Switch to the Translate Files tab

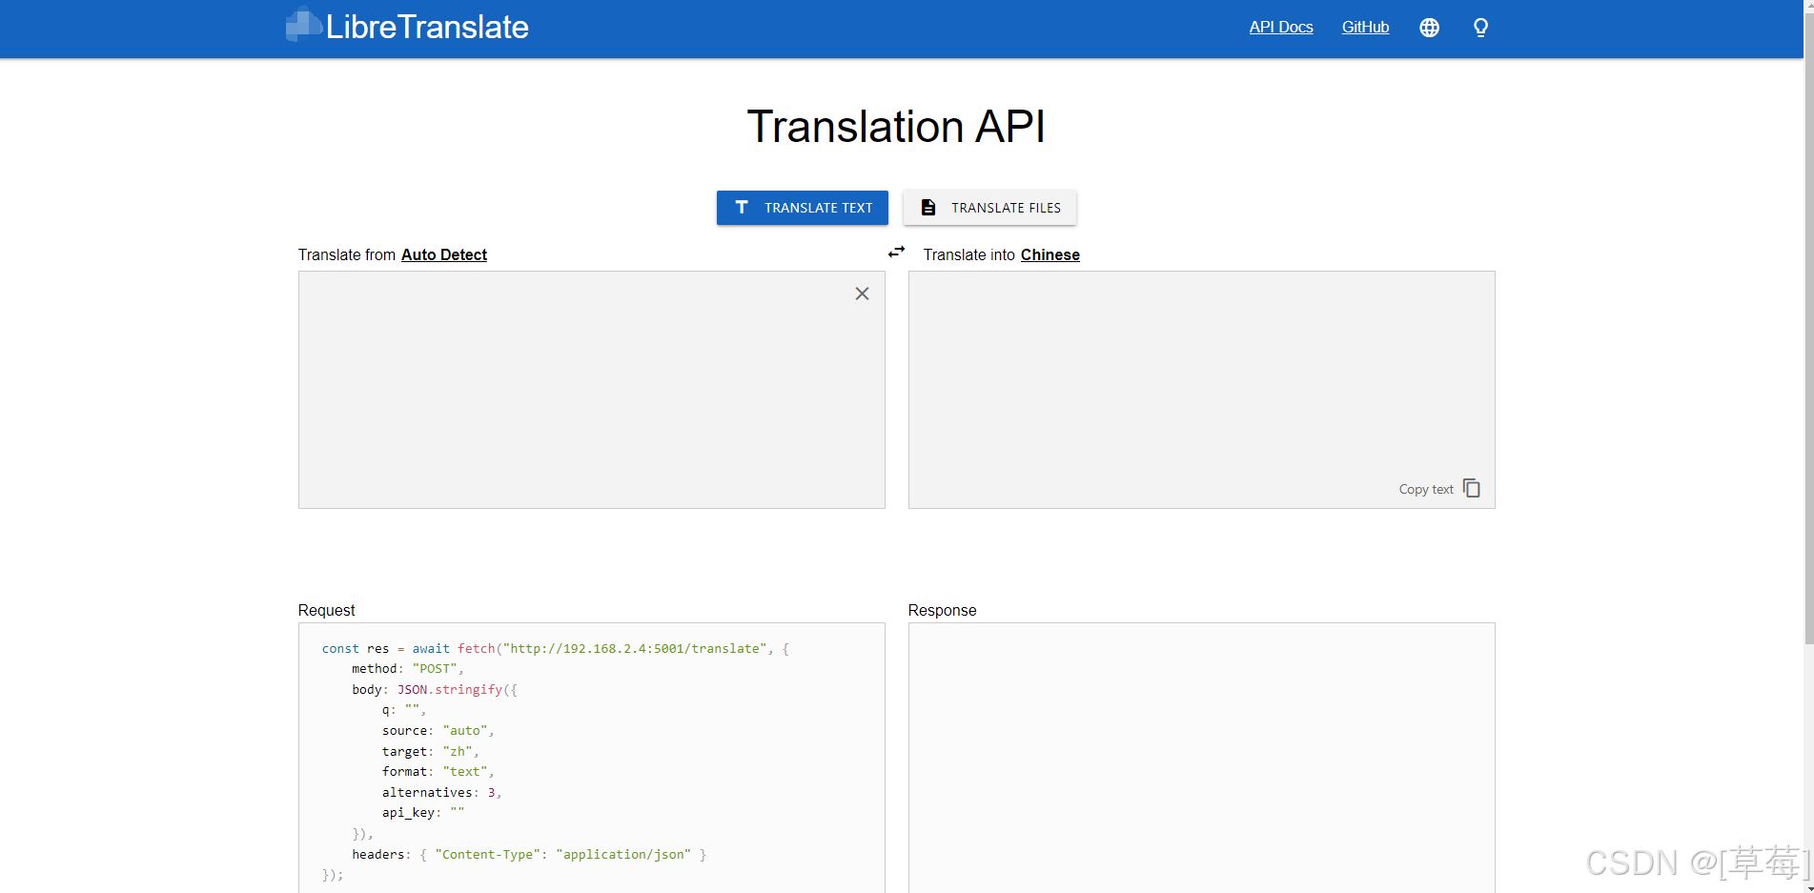point(989,207)
